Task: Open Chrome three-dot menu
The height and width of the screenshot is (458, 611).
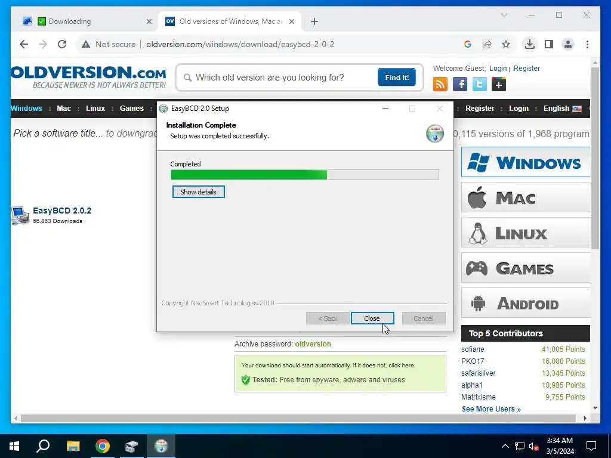Action: [x=587, y=44]
